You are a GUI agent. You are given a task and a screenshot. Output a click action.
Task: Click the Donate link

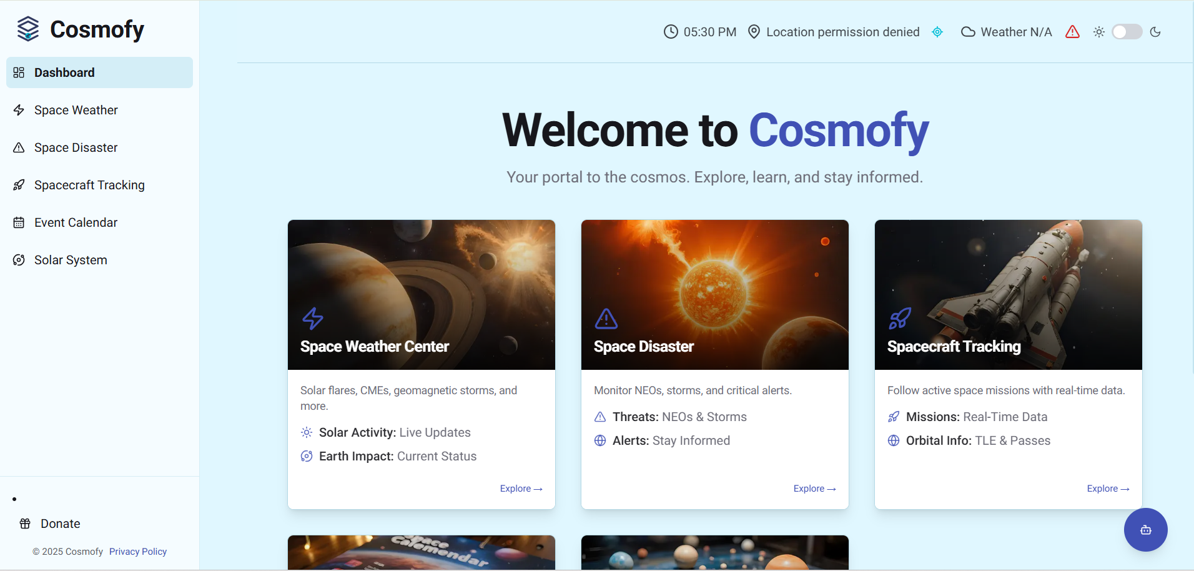click(60, 524)
